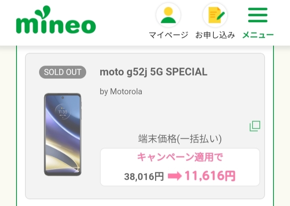Click the "by Motorola" text

tap(121, 92)
